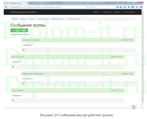Viewport: 147px width, 119px height.
Task: Open Проекты in the top navbar
Action: point(96,12)
